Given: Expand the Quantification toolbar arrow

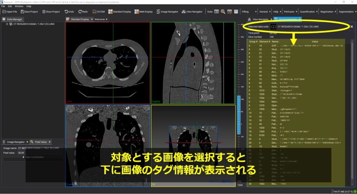Looking at the screenshot, I should [317, 12].
